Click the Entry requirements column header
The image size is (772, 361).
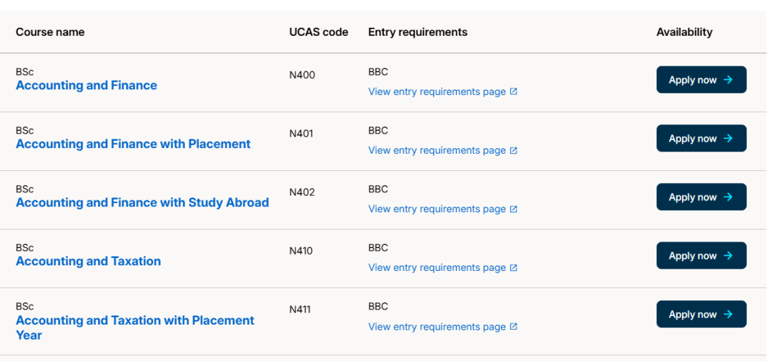(417, 32)
